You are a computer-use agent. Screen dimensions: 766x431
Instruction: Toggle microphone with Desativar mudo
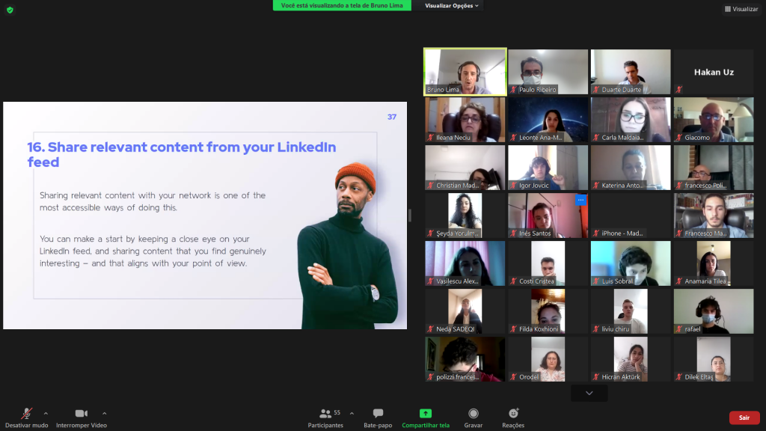[26, 417]
